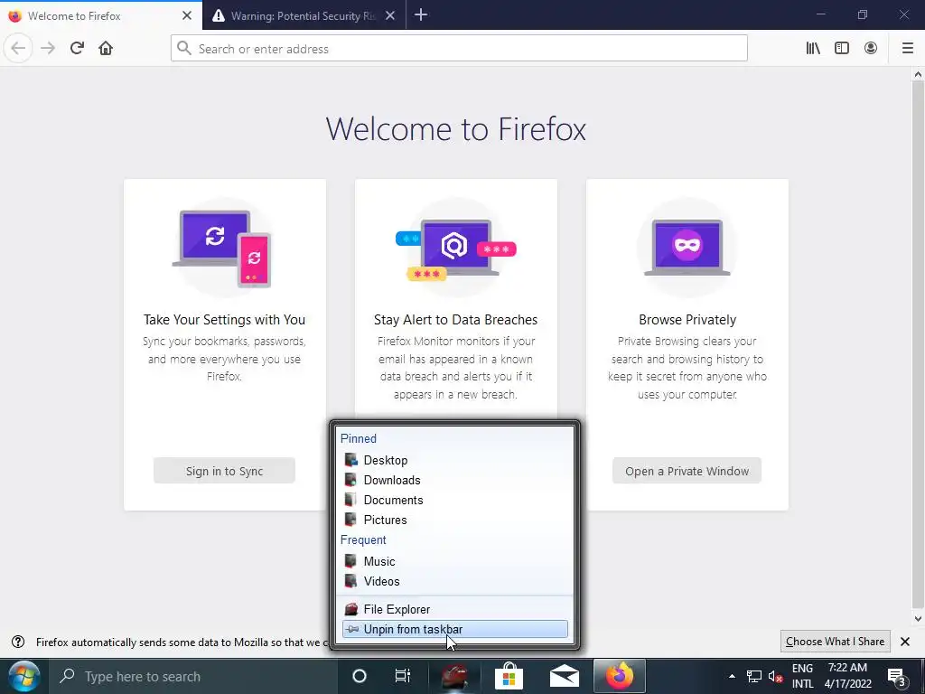925x694 pixels.
Task: Open the Firefox hamburger menu
Action: pyautogui.click(x=908, y=49)
